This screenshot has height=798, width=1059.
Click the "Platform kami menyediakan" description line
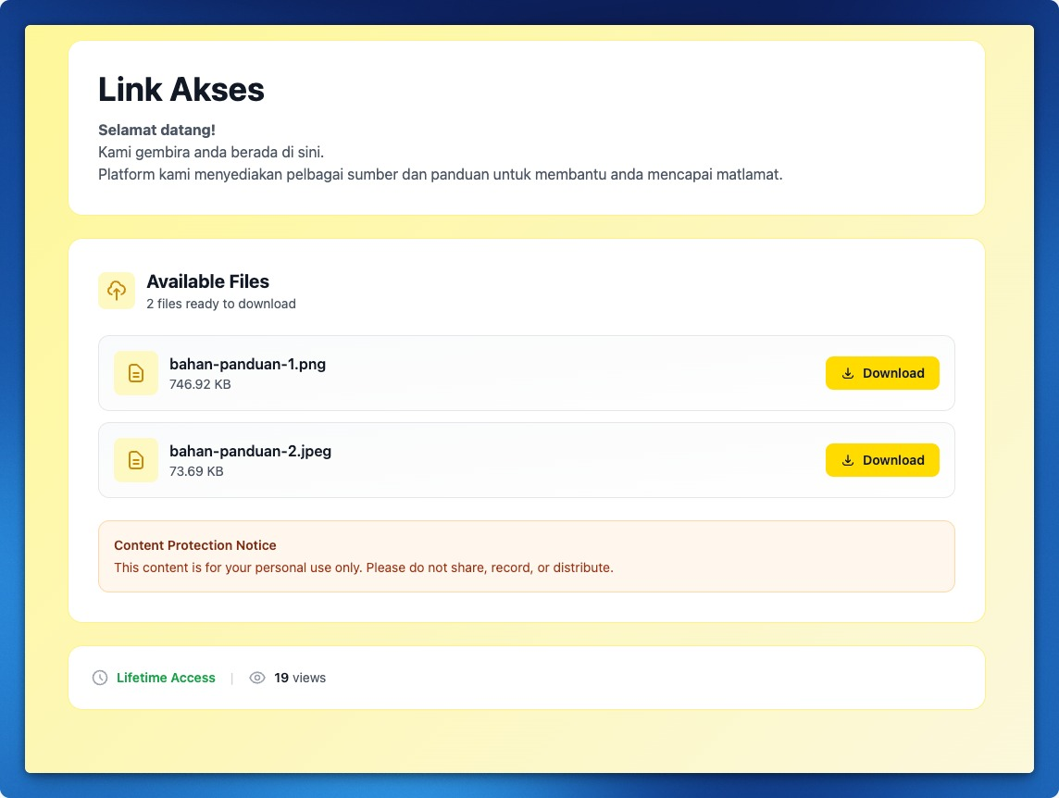(440, 174)
